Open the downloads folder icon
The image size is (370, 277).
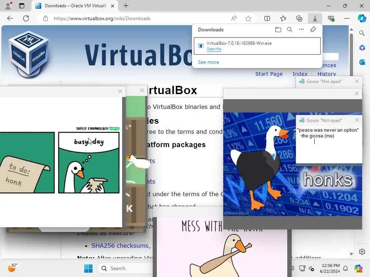(x=278, y=30)
